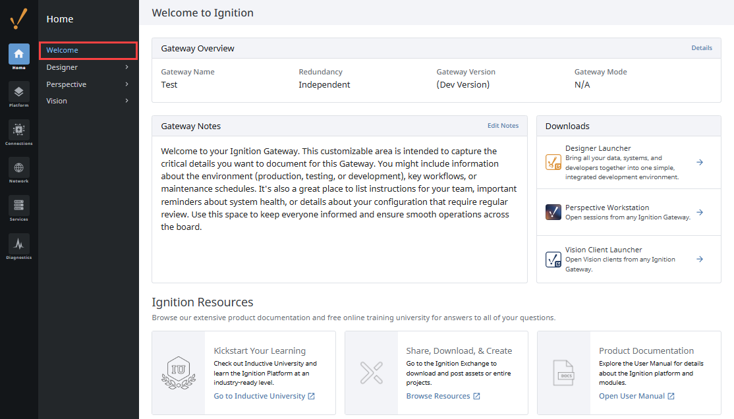Screen dimensions: 734x419
Task: Click the Share, Download, & Create heading
Action: [459, 350]
